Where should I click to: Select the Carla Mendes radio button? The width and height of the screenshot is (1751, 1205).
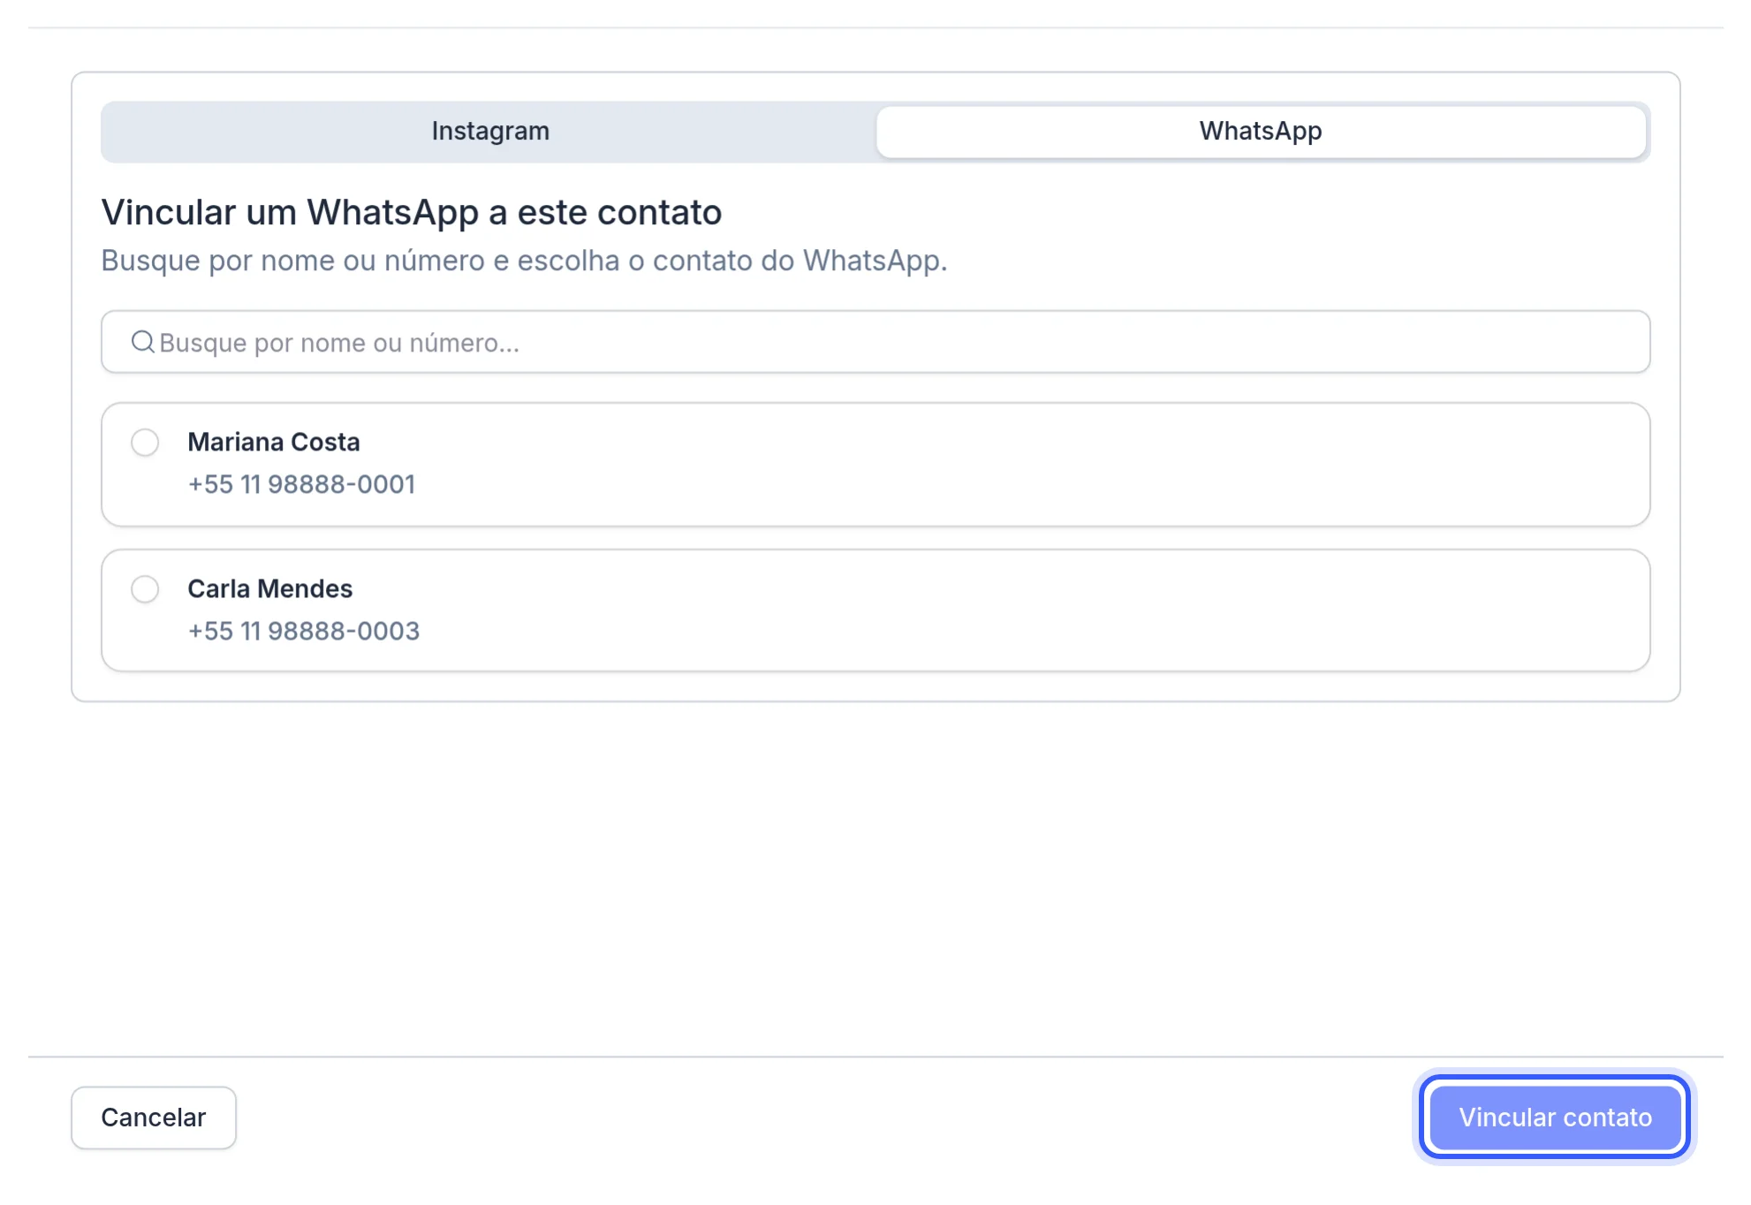[145, 588]
